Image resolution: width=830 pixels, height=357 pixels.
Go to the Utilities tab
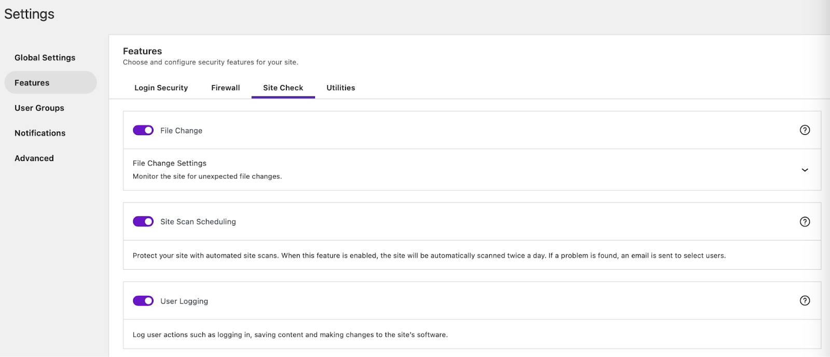pyautogui.click(x=341, y=88)
